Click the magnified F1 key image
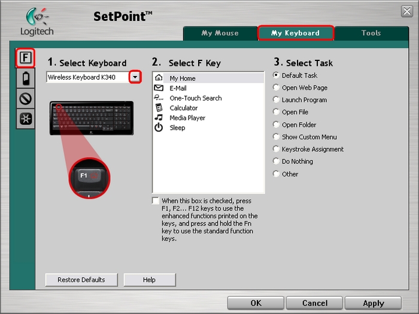Viewport: 419px width, 314px height. click(x=89, y=178)
